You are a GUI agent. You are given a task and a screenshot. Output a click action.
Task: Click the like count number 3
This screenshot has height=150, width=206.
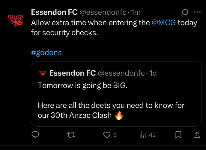coord(115,135)
